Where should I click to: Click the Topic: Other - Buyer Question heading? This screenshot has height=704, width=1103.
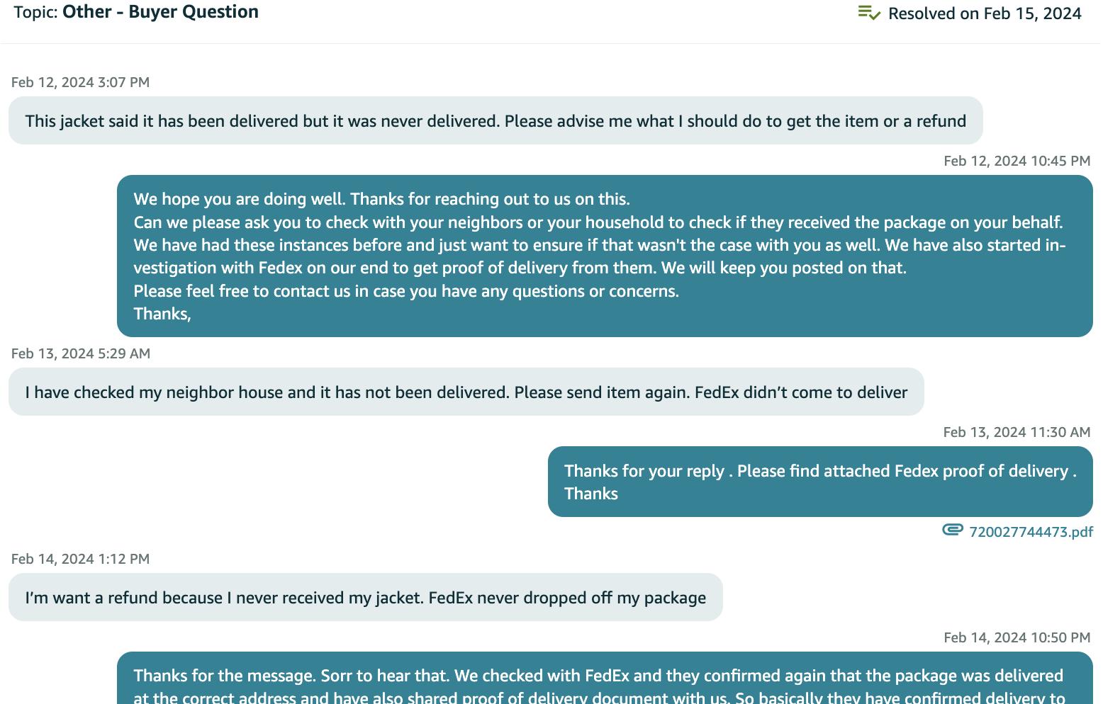(136, 12)
